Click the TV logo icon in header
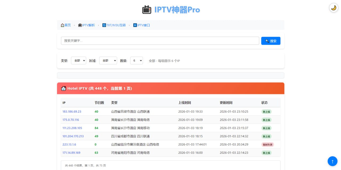 coord(147,10)
